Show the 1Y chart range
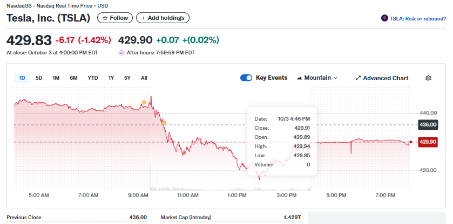The height and width of the screenshot is (224, 453). 111,78
